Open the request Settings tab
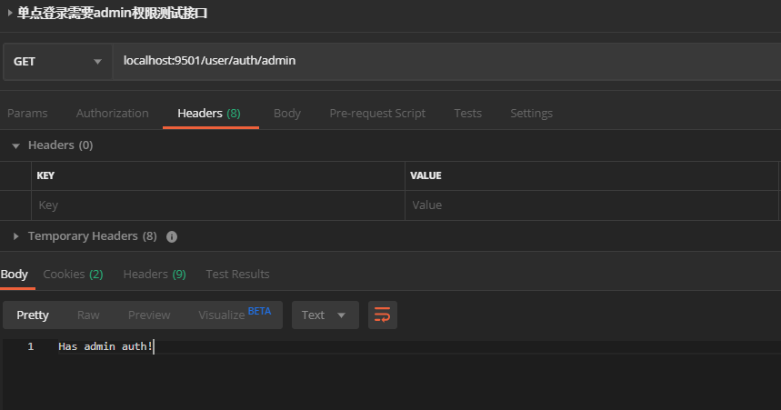The image size is (781, 410). point(531,114)
